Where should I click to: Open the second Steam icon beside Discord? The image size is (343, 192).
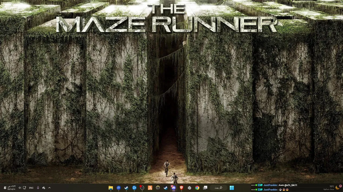coord(166,188)
